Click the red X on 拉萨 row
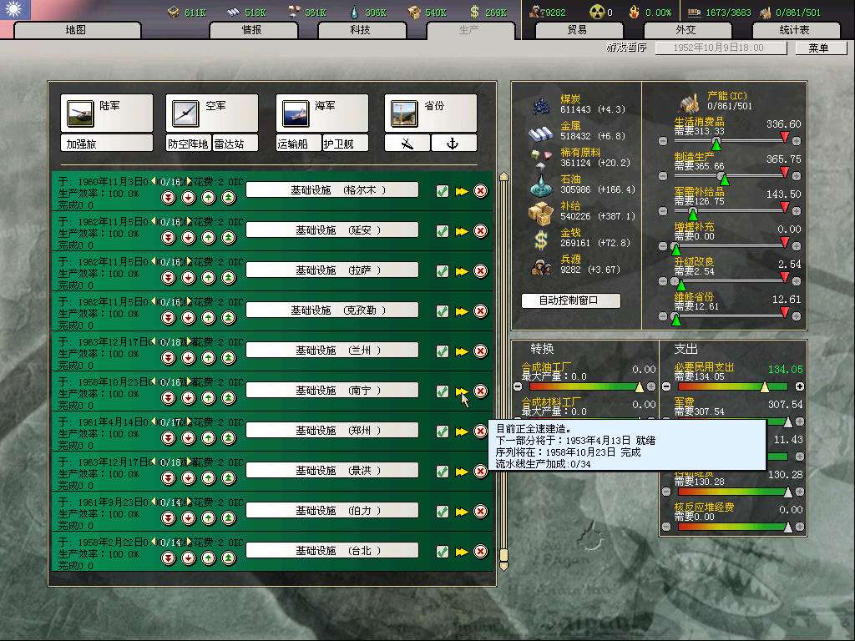Viewport: 855px width, 641px height. [x=480, y=271]
